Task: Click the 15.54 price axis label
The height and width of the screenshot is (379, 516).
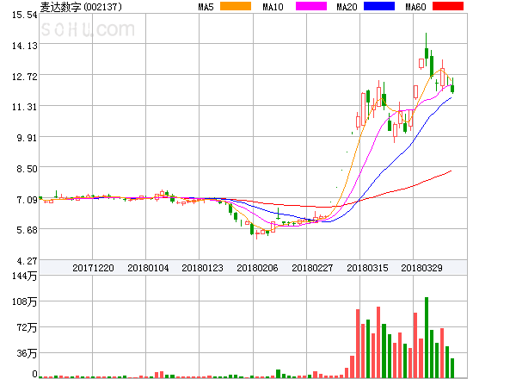Action: pyautogui.click(x=25, y=15)
